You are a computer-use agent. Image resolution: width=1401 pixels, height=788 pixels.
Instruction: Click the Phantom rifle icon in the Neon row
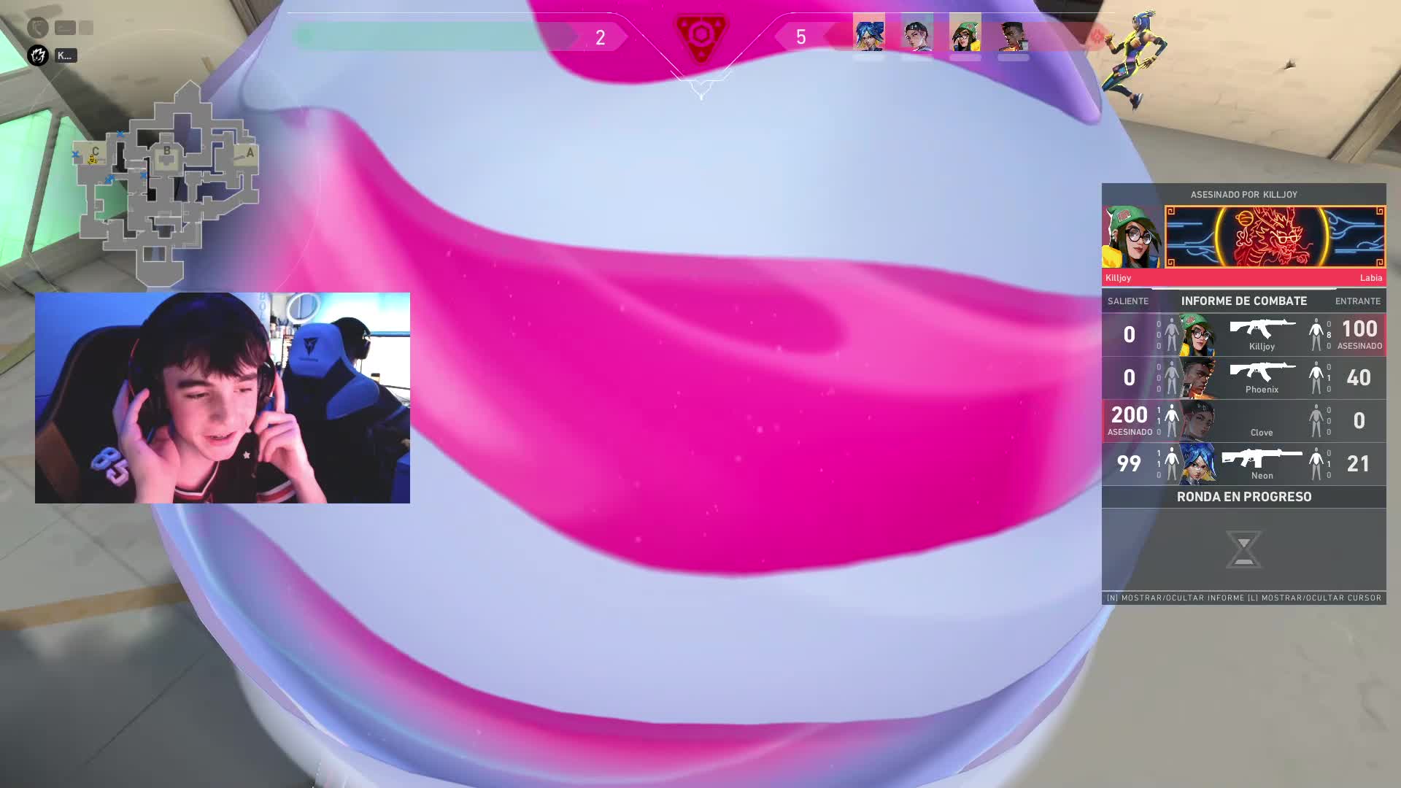point(1262,457)
